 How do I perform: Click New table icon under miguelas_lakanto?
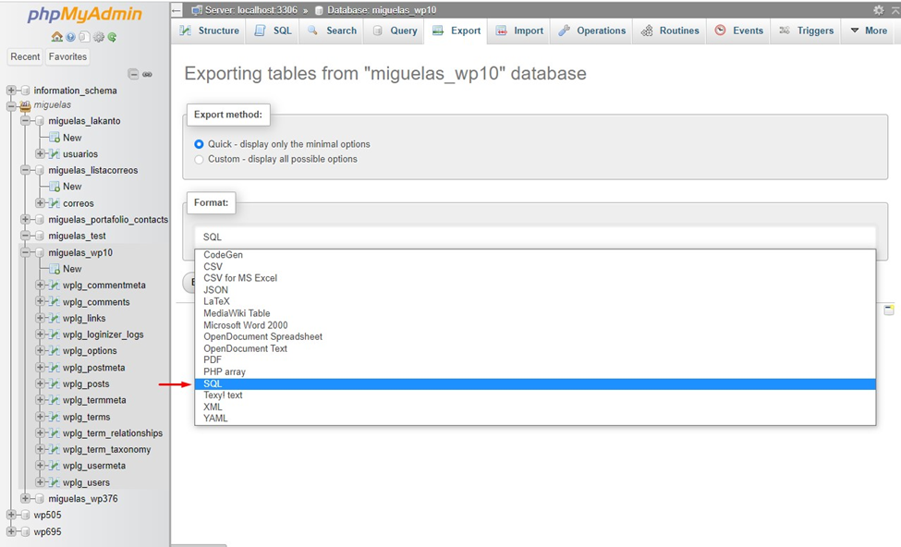click(55, 138)
